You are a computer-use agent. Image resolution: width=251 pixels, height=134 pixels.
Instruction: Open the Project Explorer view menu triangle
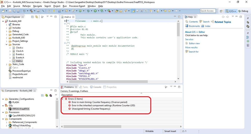pyautogui.click(x=48, y=17)
